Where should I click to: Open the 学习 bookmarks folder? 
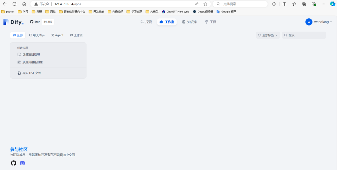(x=23, y=12)
